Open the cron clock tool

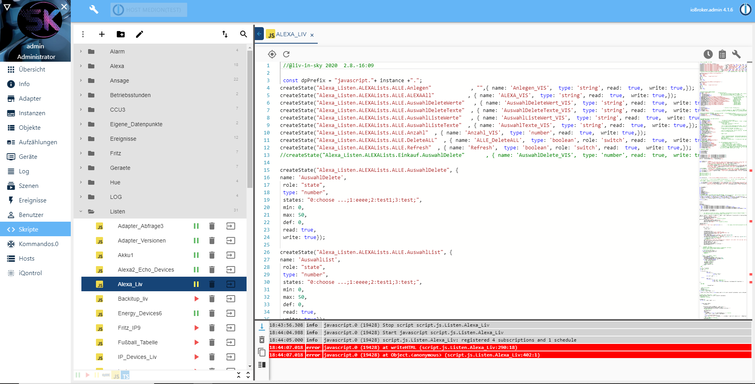click(708, 54)
